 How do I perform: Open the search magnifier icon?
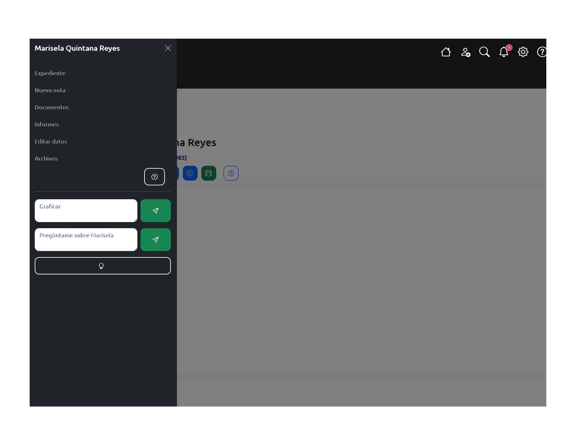pyautogui.click(x=484, y=52)
